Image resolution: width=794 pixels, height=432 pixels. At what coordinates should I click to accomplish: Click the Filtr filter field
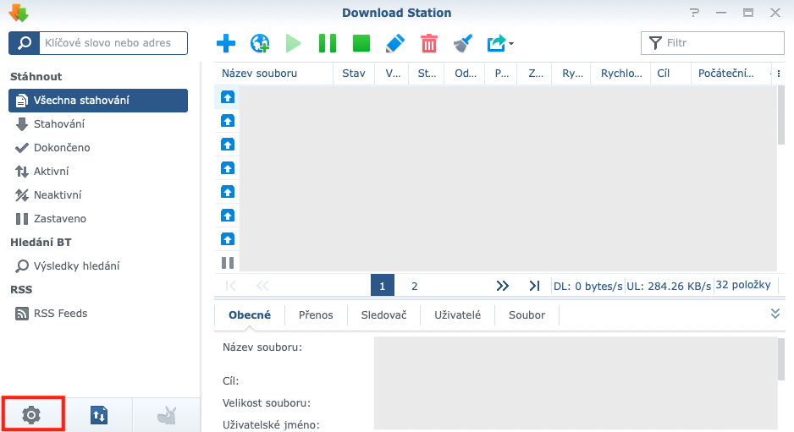(713, 43)
